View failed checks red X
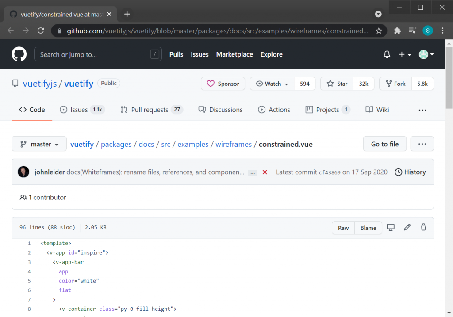This screenshot has height=317, width=453. pyautogui.click(x=265, y=172)
